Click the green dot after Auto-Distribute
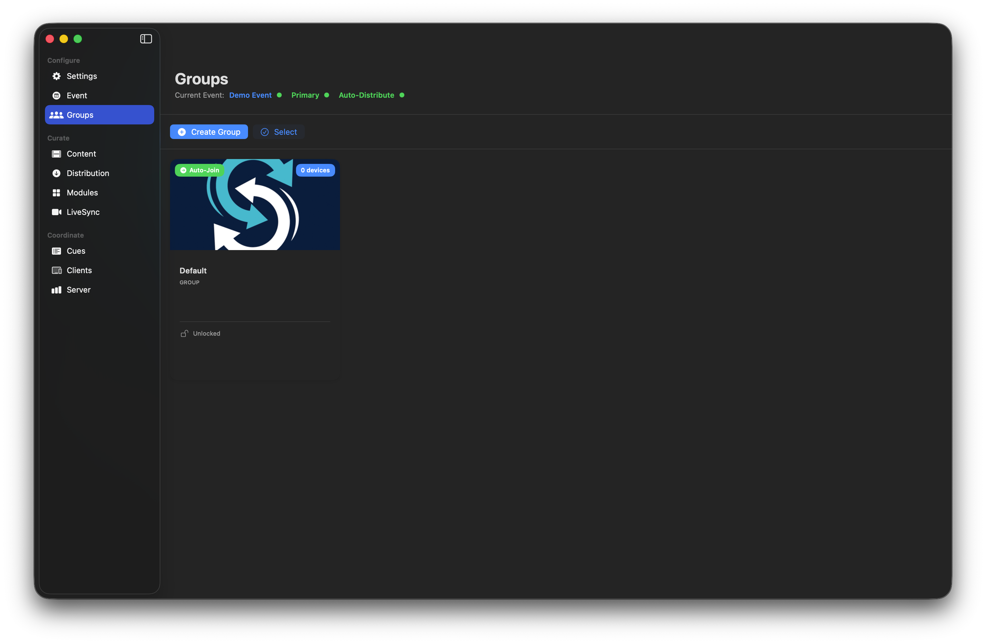The height and width of the screenshot is (644, 986). (x=402, y=95)
